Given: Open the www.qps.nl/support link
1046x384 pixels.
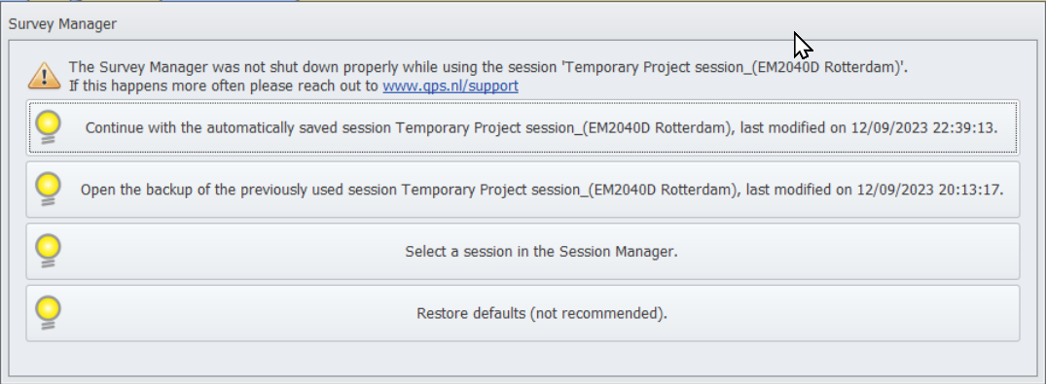Looking at the screenshot, I should [451, 86].
